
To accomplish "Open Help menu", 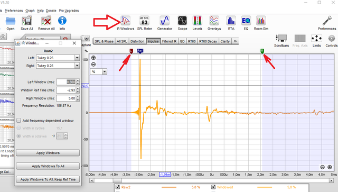I will point(40,11).
